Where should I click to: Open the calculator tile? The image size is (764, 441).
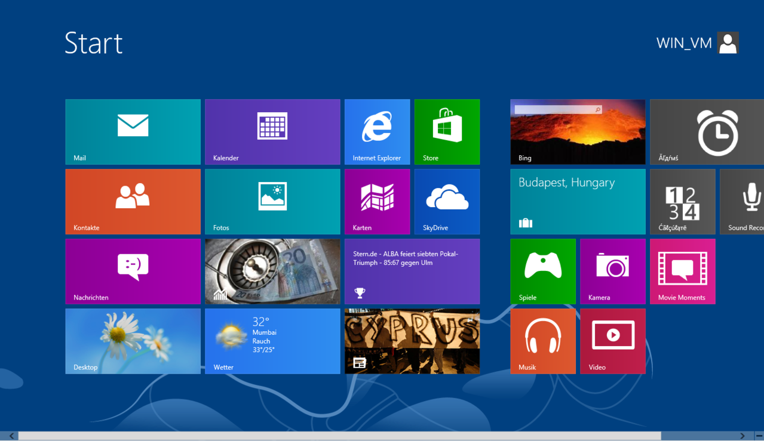tap(682, 201)
